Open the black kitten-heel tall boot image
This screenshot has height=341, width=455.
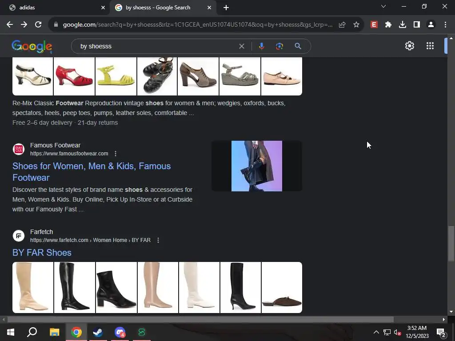click(x=240, y=287)
